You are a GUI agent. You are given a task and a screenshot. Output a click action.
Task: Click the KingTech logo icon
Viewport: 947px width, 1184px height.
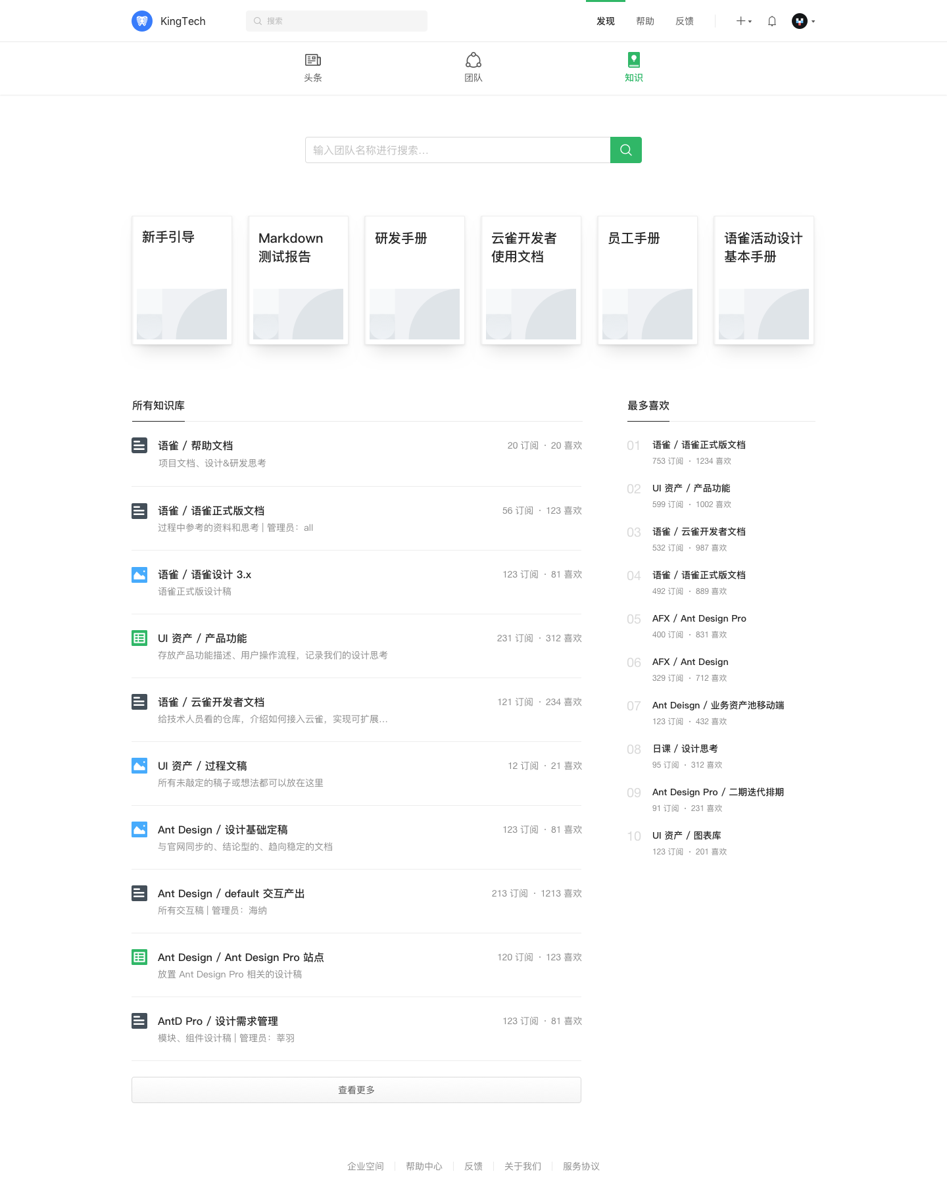click(142, 21)
